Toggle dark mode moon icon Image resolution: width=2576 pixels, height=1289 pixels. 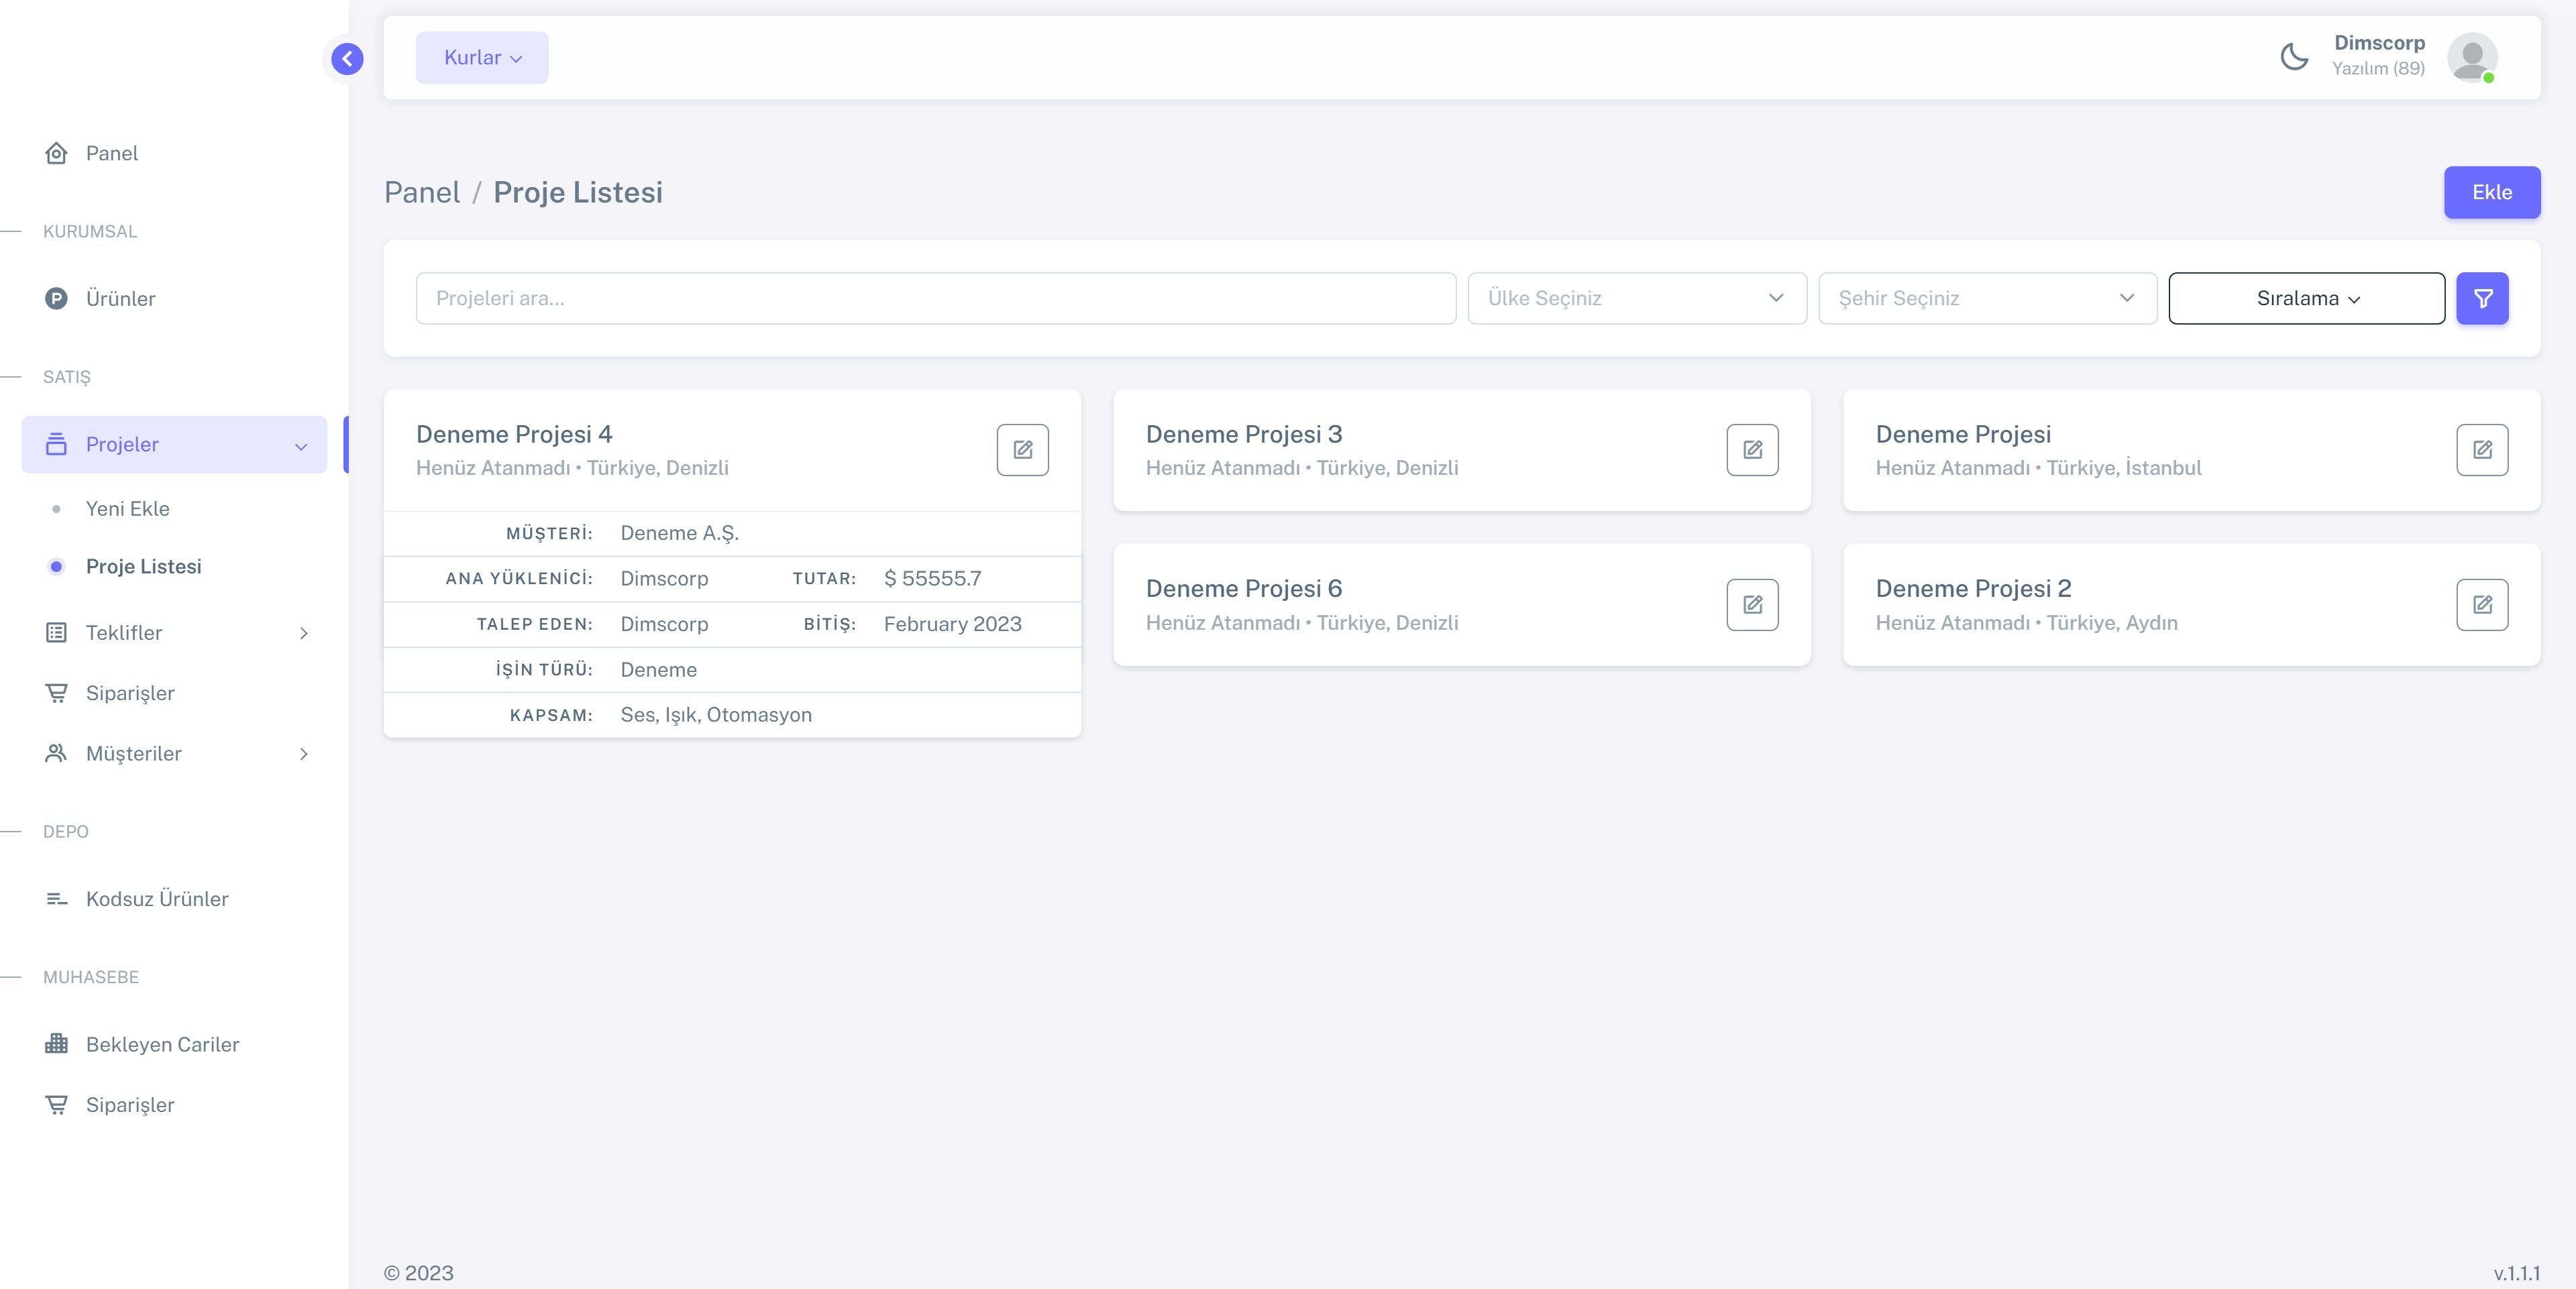(2294, 57)
